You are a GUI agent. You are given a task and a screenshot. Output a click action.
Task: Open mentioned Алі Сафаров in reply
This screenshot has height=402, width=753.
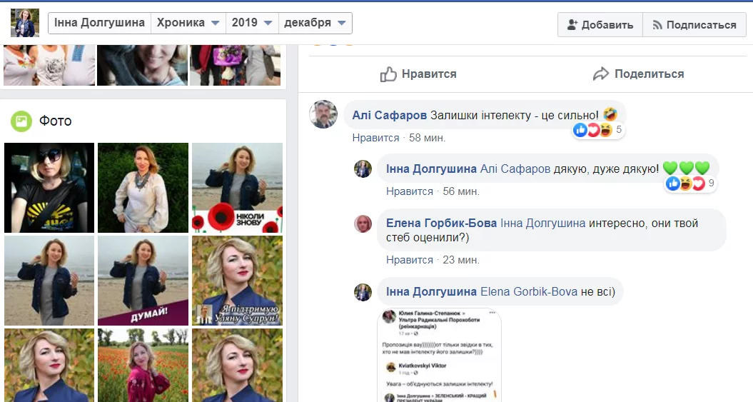click(515, 169)
